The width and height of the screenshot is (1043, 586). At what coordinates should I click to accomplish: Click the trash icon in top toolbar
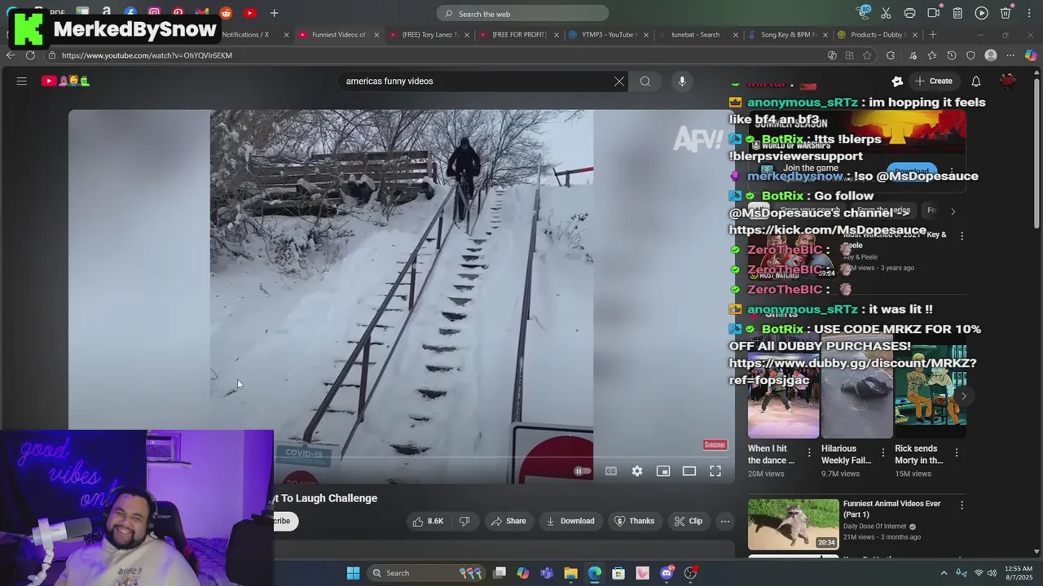click(1006, 13)
